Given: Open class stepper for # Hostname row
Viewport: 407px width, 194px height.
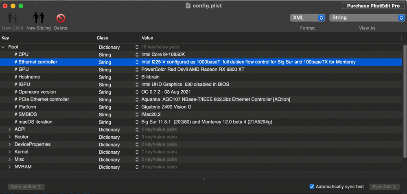Looking at the screenshot, I should pos(137,77).
